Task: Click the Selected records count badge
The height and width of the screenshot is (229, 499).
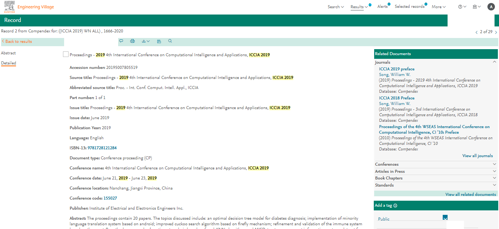Action: 426,4
